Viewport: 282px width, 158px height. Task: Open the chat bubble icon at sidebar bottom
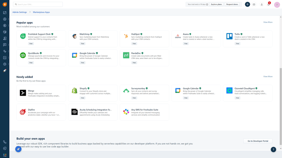click(x=5, y=149)
